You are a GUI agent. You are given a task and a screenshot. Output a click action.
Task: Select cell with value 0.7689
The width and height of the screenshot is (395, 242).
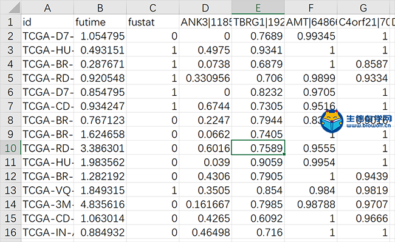coord(258,36)
